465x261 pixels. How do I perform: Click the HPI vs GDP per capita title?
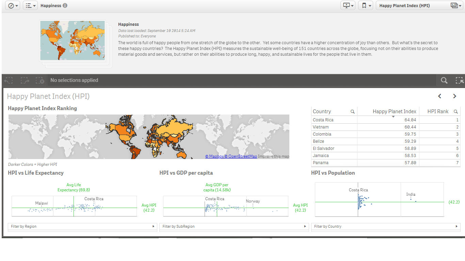[186, 173]
